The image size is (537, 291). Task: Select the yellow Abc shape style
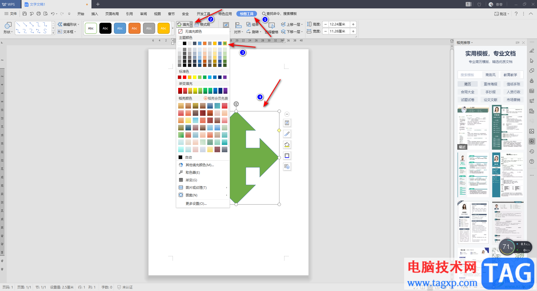pos(164,28)
